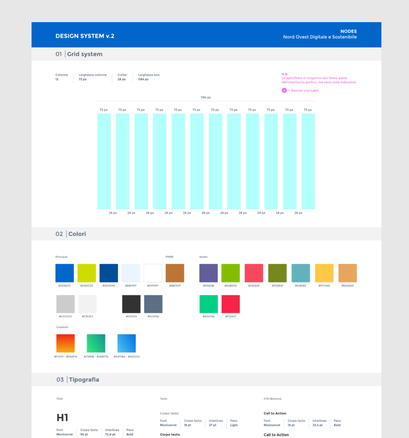Click the olive #76881D swatch
409x438 pixels.
click(x=277, y=273)
